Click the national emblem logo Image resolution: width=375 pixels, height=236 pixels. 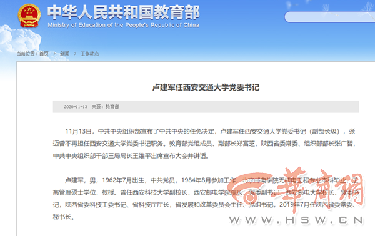coord(29,16)
